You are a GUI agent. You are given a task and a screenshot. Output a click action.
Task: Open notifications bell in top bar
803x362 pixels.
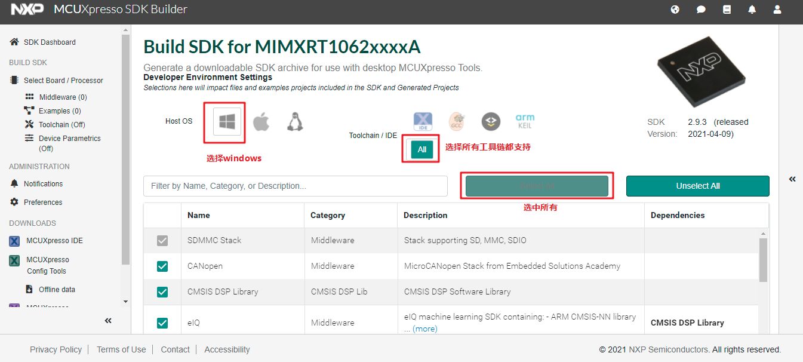(752, 10)
